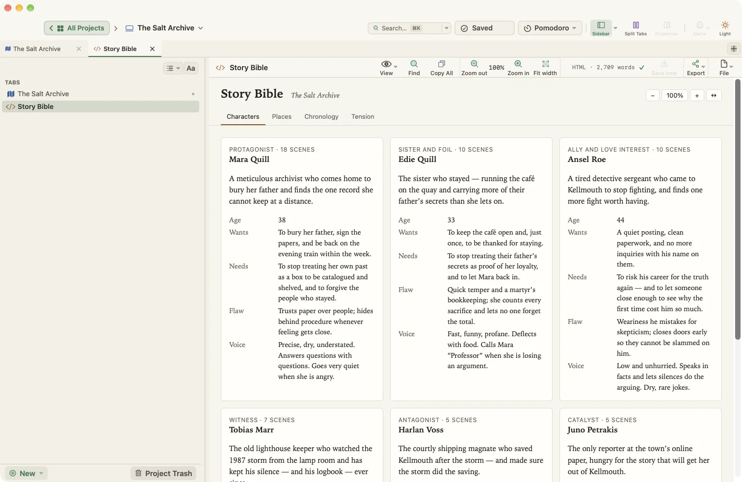Open the Chronology tab

click(321, 117)
